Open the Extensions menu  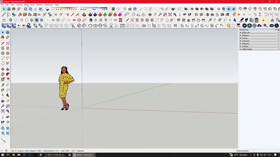(x=49, y=5)
